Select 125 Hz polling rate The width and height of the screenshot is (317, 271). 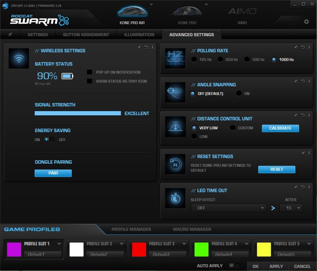[194, 59]
